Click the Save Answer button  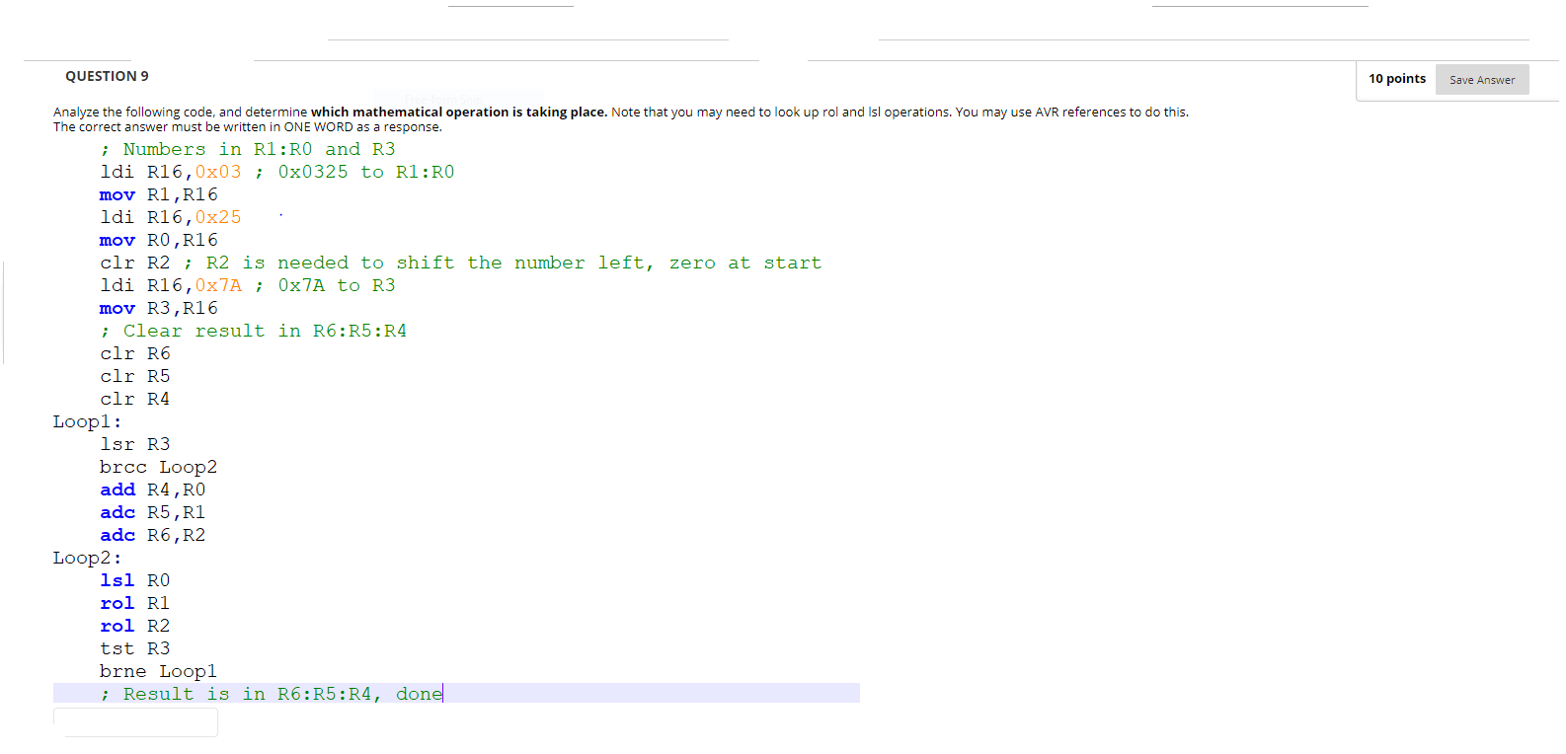click(1481, 80)
